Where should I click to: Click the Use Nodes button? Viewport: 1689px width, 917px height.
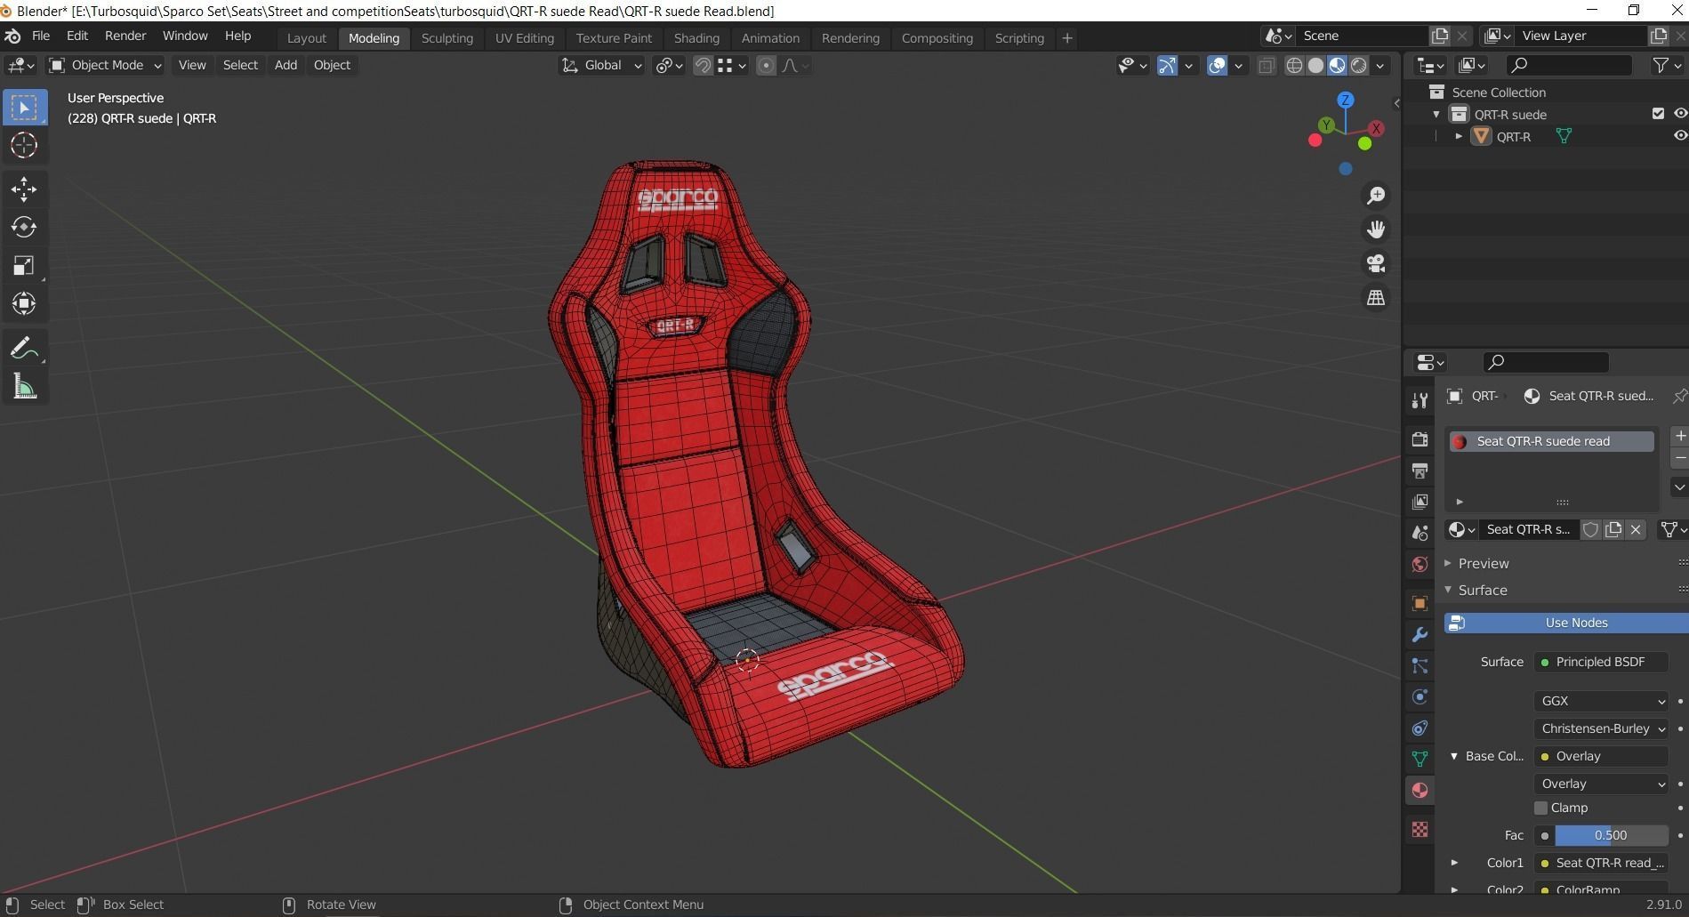coord(1574,623)
